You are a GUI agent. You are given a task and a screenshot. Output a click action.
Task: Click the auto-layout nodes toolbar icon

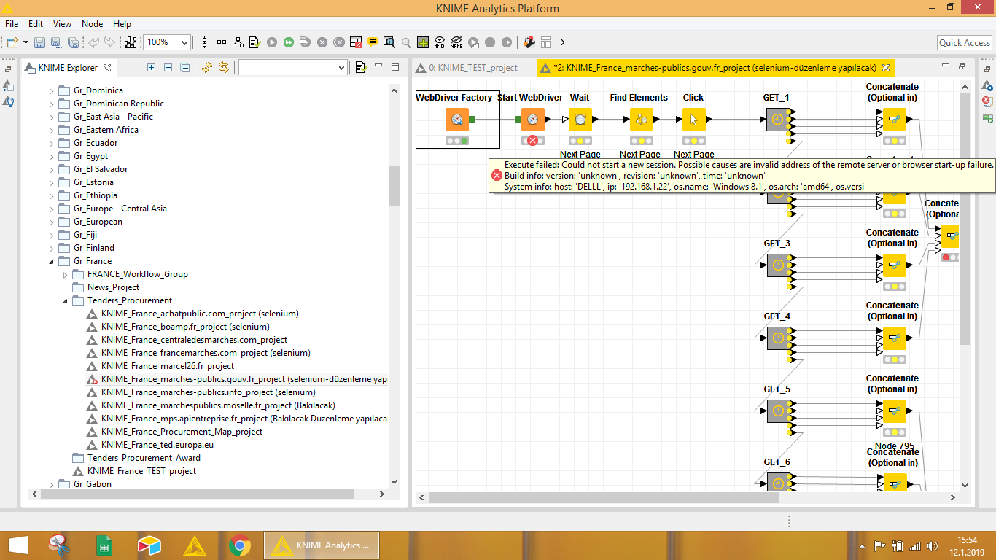tap(238, 42)
